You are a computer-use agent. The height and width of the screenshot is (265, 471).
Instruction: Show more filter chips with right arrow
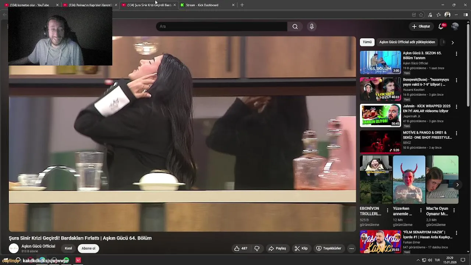pos(453,42)
